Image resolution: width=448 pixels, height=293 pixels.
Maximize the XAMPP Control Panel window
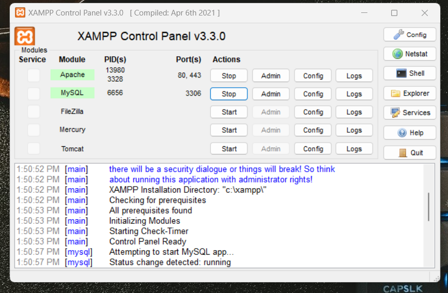(x=394, y=13)
